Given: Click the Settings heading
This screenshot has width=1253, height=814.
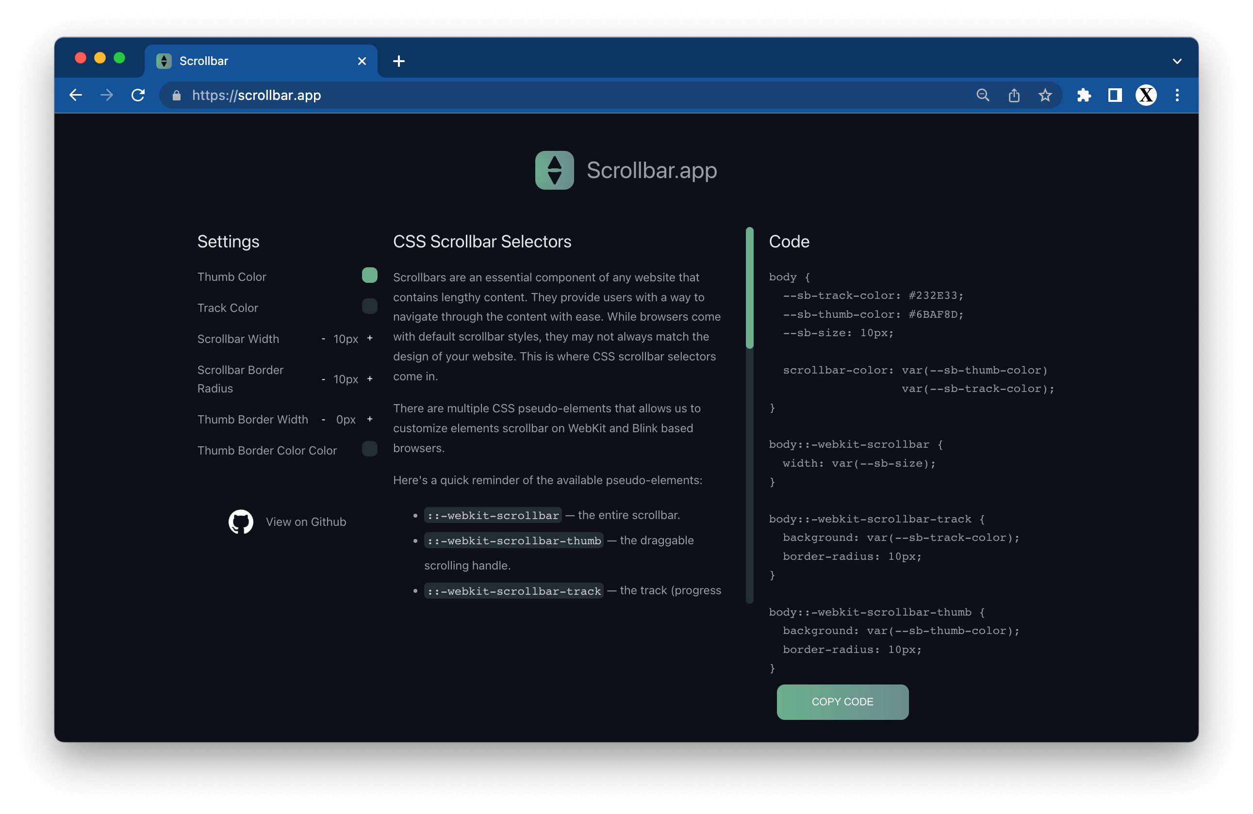Looking at the screenshot, I should click(228, 242).
